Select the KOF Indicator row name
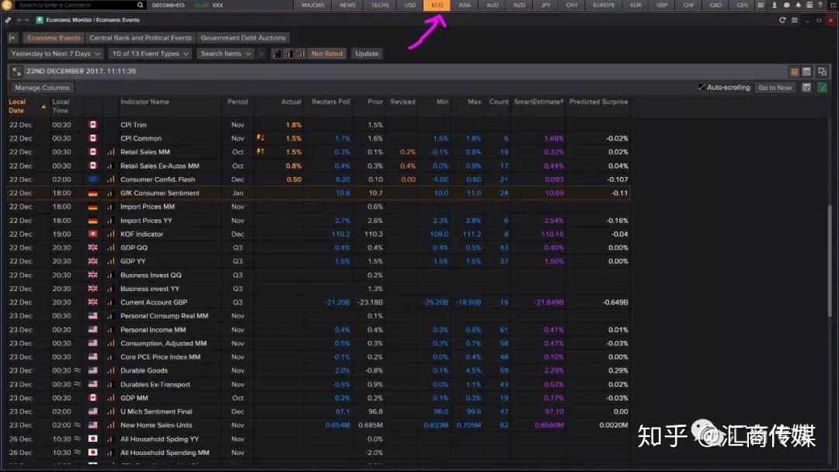 click(x=142, y=234)
